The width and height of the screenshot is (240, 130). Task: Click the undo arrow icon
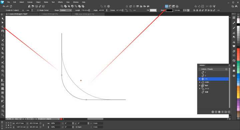4,6
